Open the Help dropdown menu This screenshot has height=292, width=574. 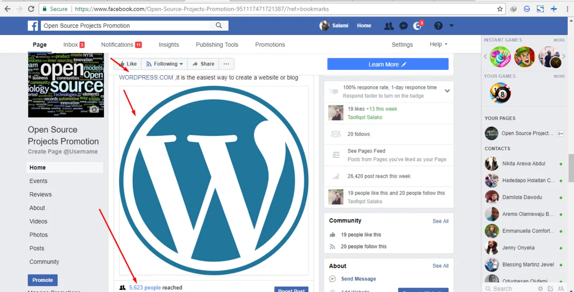438,44
